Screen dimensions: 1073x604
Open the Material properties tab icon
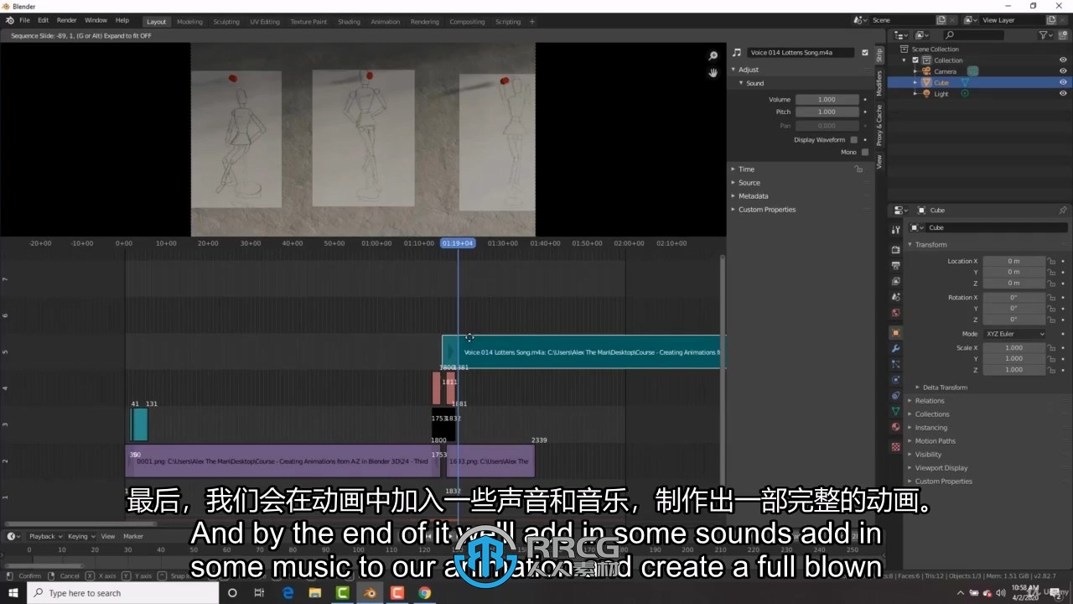895,427
